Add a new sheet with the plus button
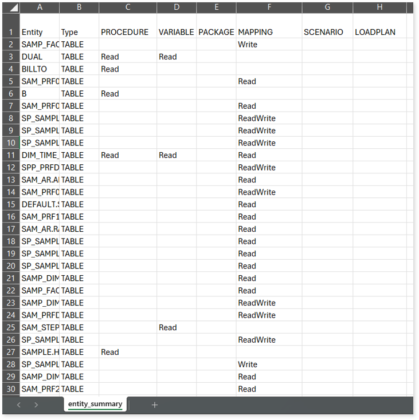419x420 pixels. coord(154,405)
